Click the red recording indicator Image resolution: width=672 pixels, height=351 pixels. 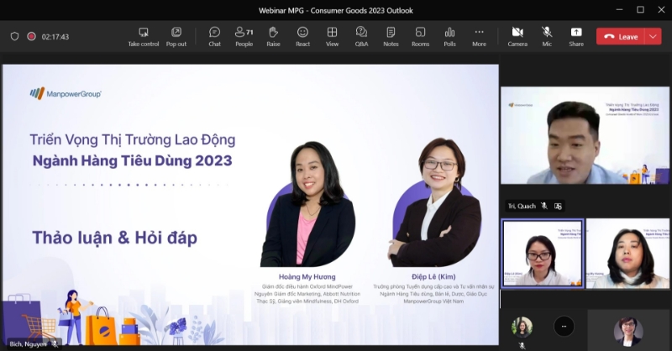[31, 37]
